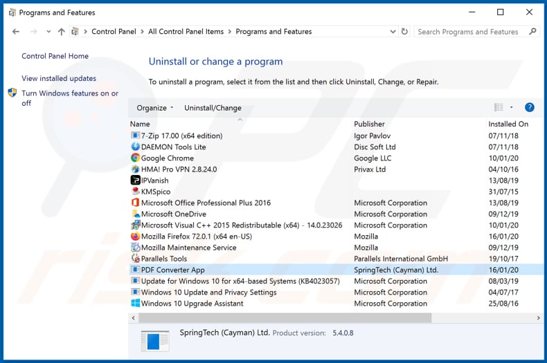Screen dimensions: 547x363
Task: Click Uninstall/Change in the toolbar
Action: [213, 108]
